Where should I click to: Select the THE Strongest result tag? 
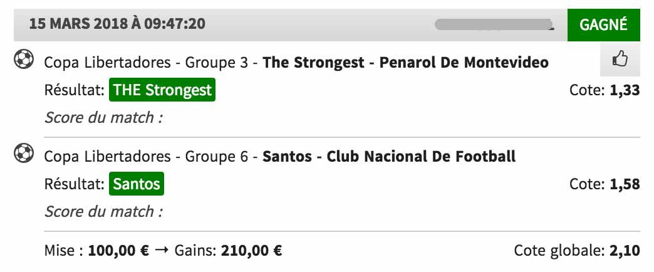pos(162,90)
